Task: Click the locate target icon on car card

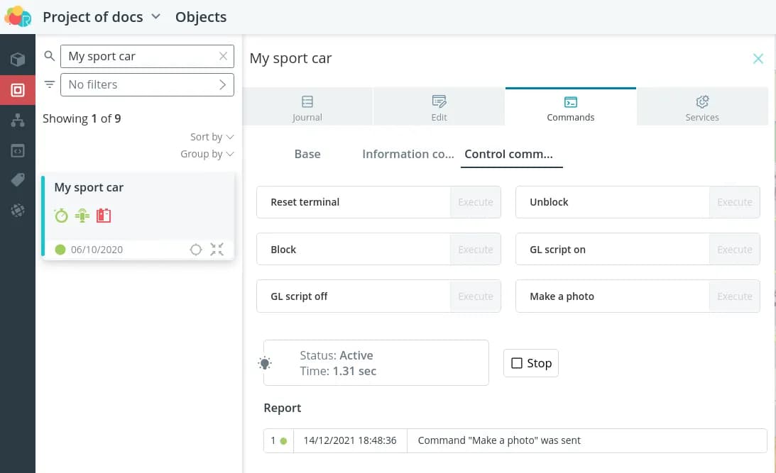Action: pyautogui.click(x=196, y=250)
